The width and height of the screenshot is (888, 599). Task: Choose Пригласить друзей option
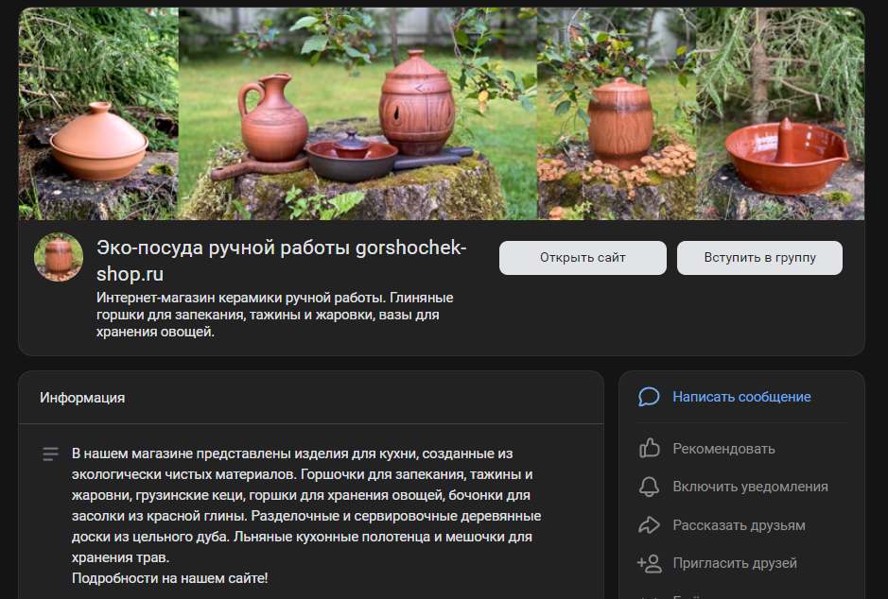pos(735,563)
